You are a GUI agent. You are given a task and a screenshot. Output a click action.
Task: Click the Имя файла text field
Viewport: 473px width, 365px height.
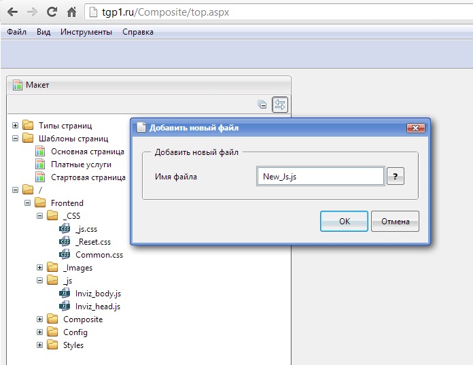(320, 177)
